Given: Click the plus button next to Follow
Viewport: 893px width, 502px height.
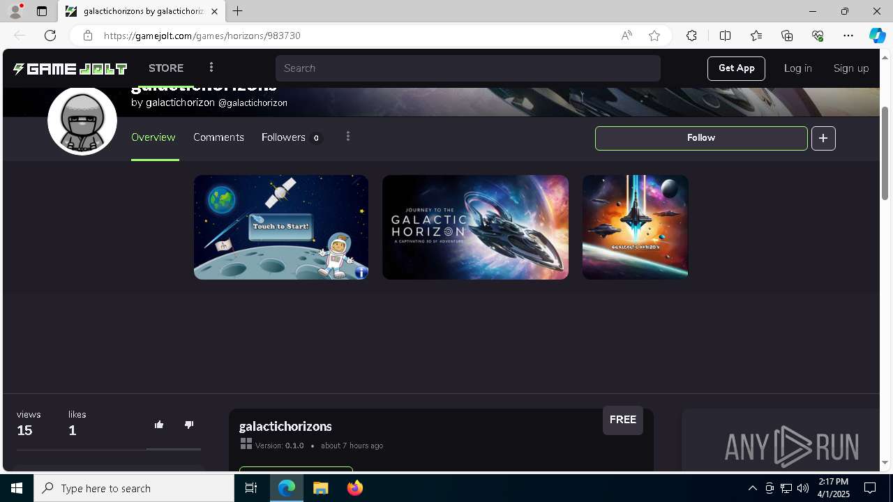Looking at the screenshot, I should point(823,138).
